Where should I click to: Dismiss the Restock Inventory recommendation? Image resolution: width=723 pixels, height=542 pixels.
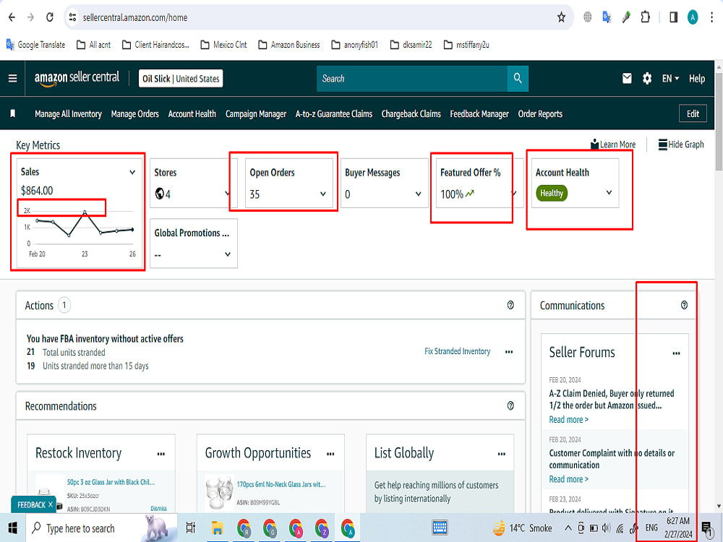[158, 508]
